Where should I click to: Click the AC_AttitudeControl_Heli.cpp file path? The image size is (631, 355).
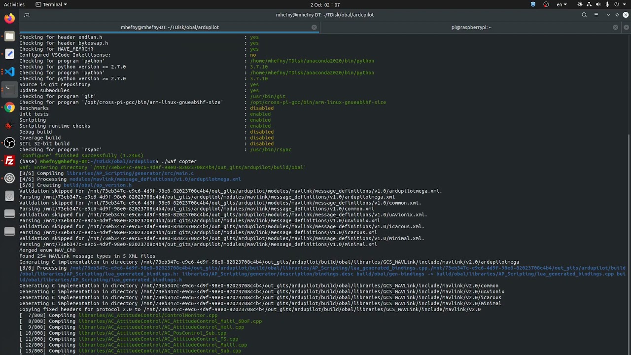(161, 327)
